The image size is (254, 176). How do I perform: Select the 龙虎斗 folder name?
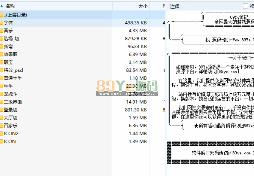[11, 94]
